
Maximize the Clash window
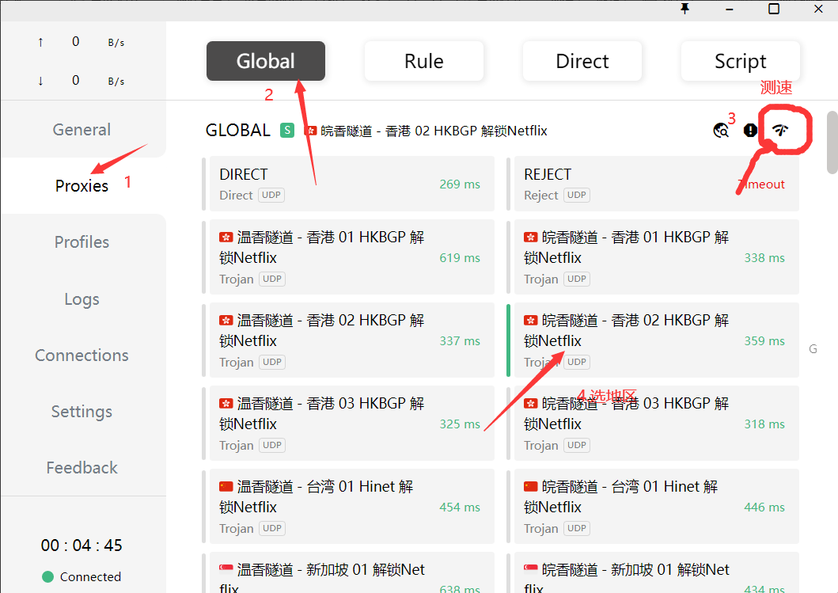[774, 9]
